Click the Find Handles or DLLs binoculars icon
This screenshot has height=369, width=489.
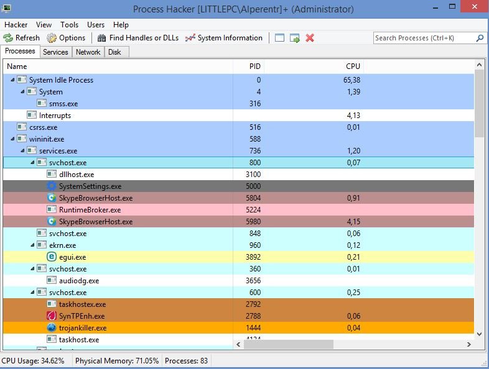tap(101, 38)
